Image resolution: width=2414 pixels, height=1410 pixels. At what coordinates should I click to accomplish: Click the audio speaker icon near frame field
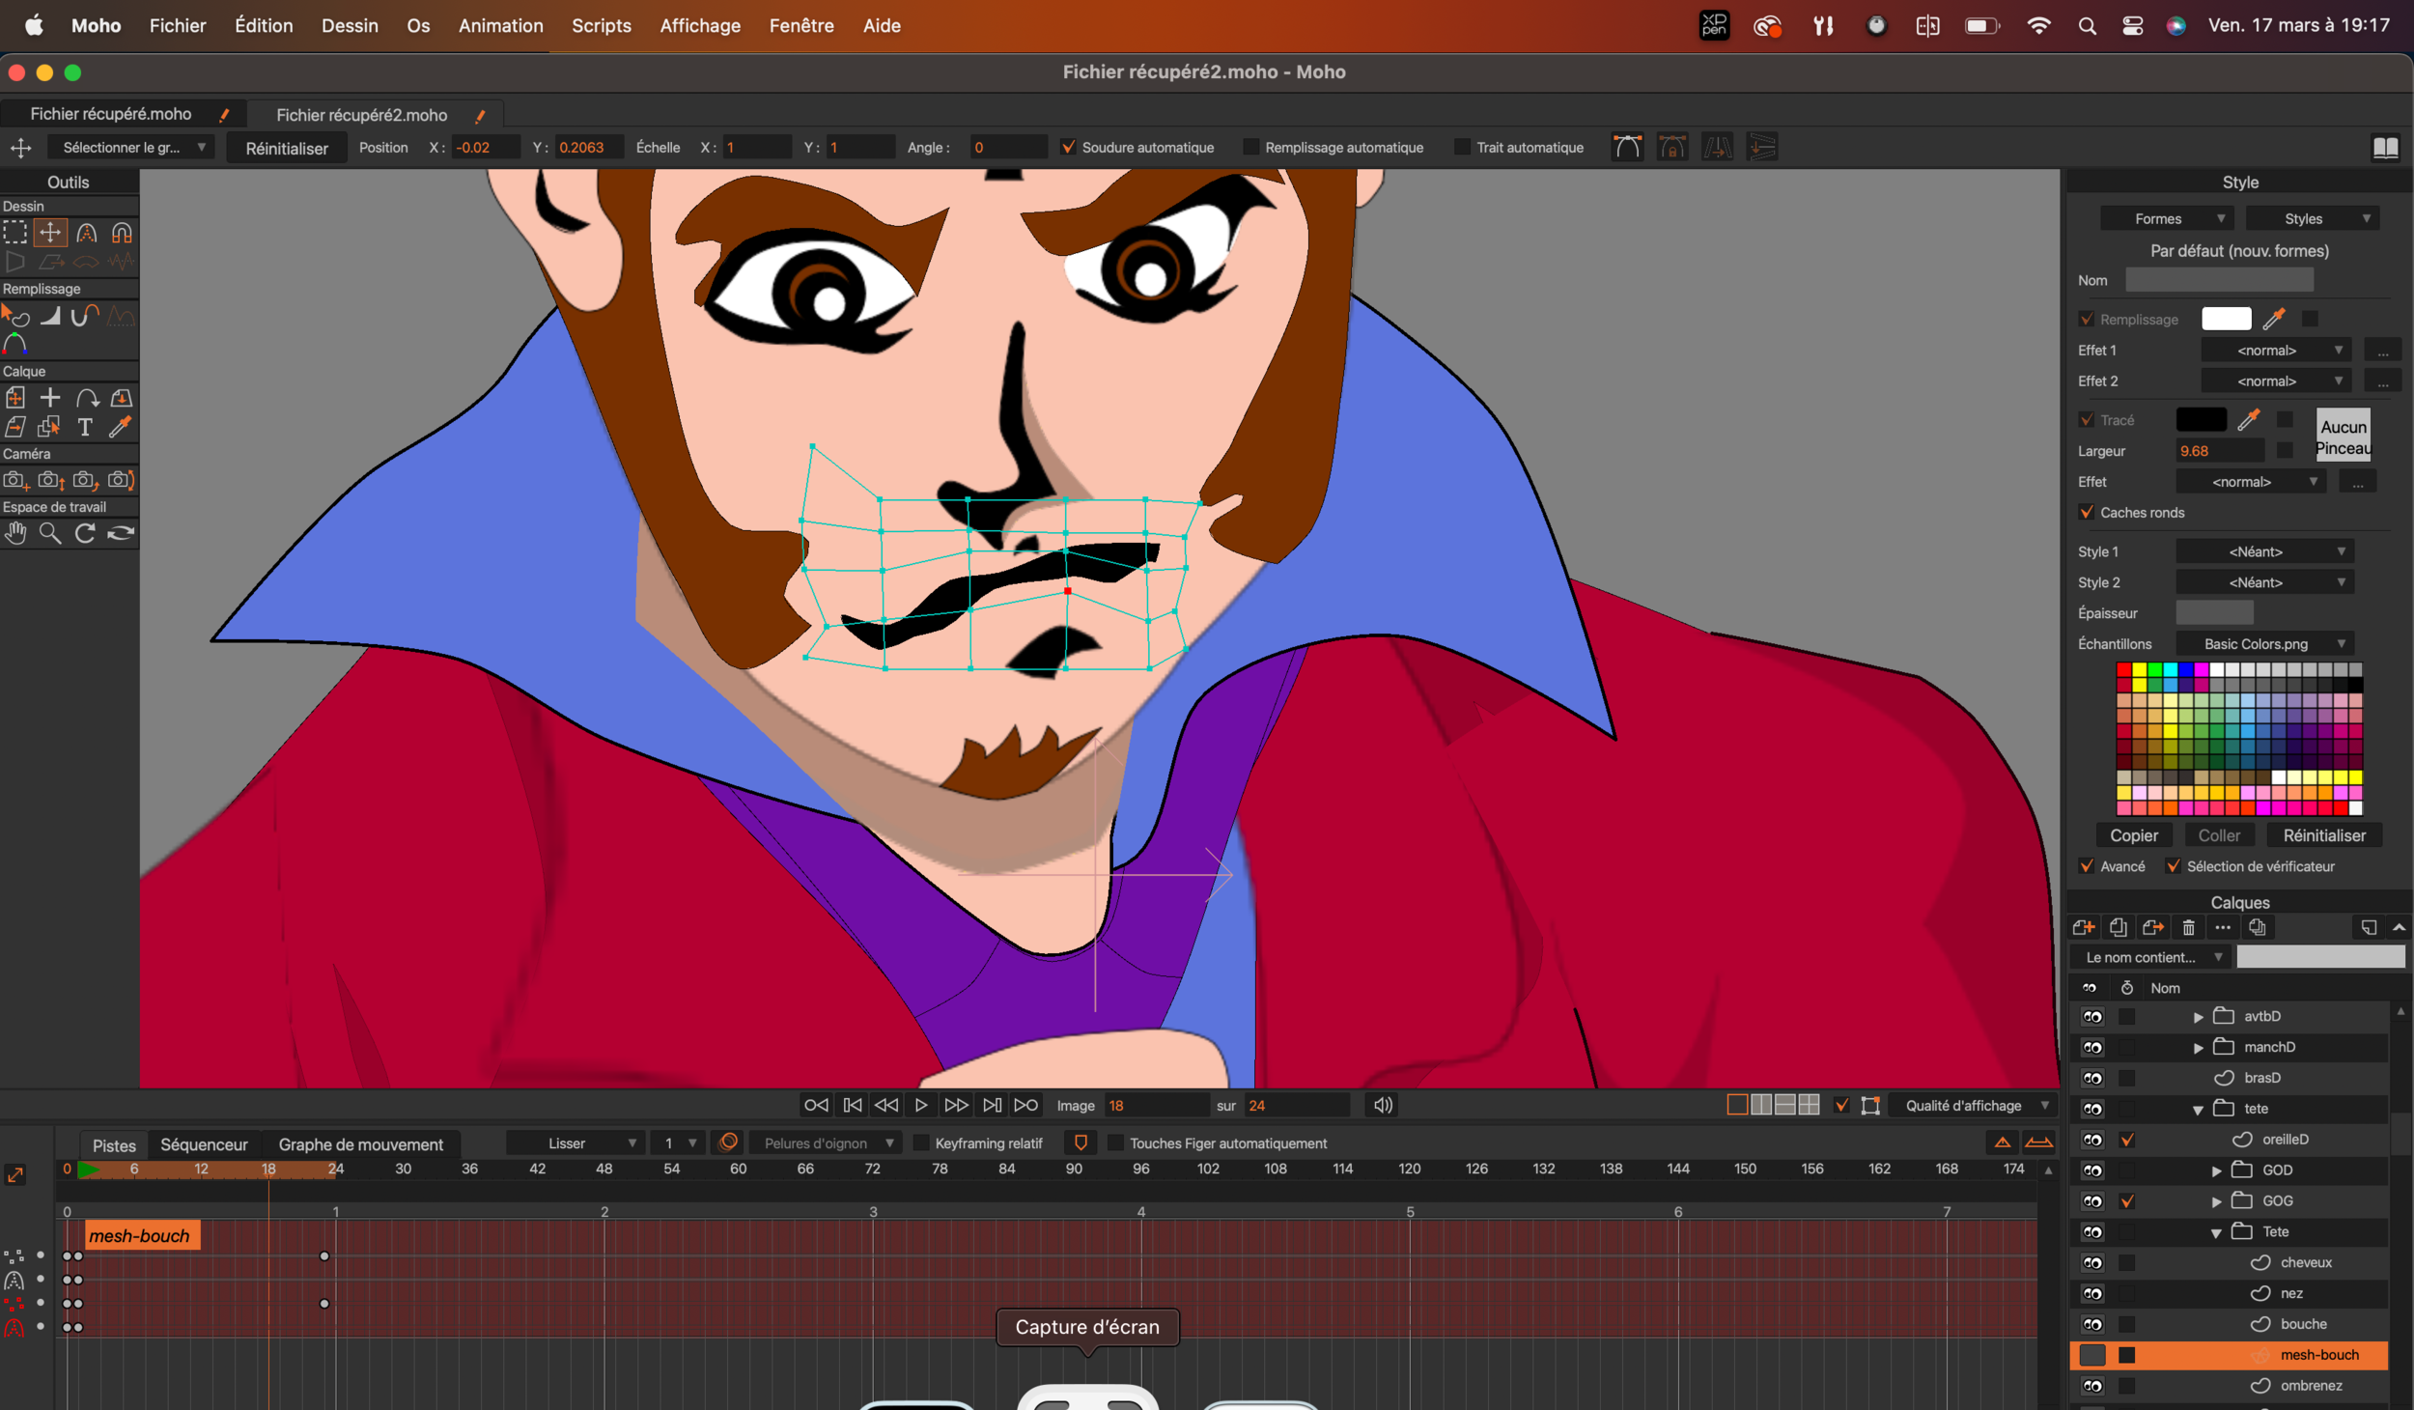pyautogui.click(x=1383, y=1105)
